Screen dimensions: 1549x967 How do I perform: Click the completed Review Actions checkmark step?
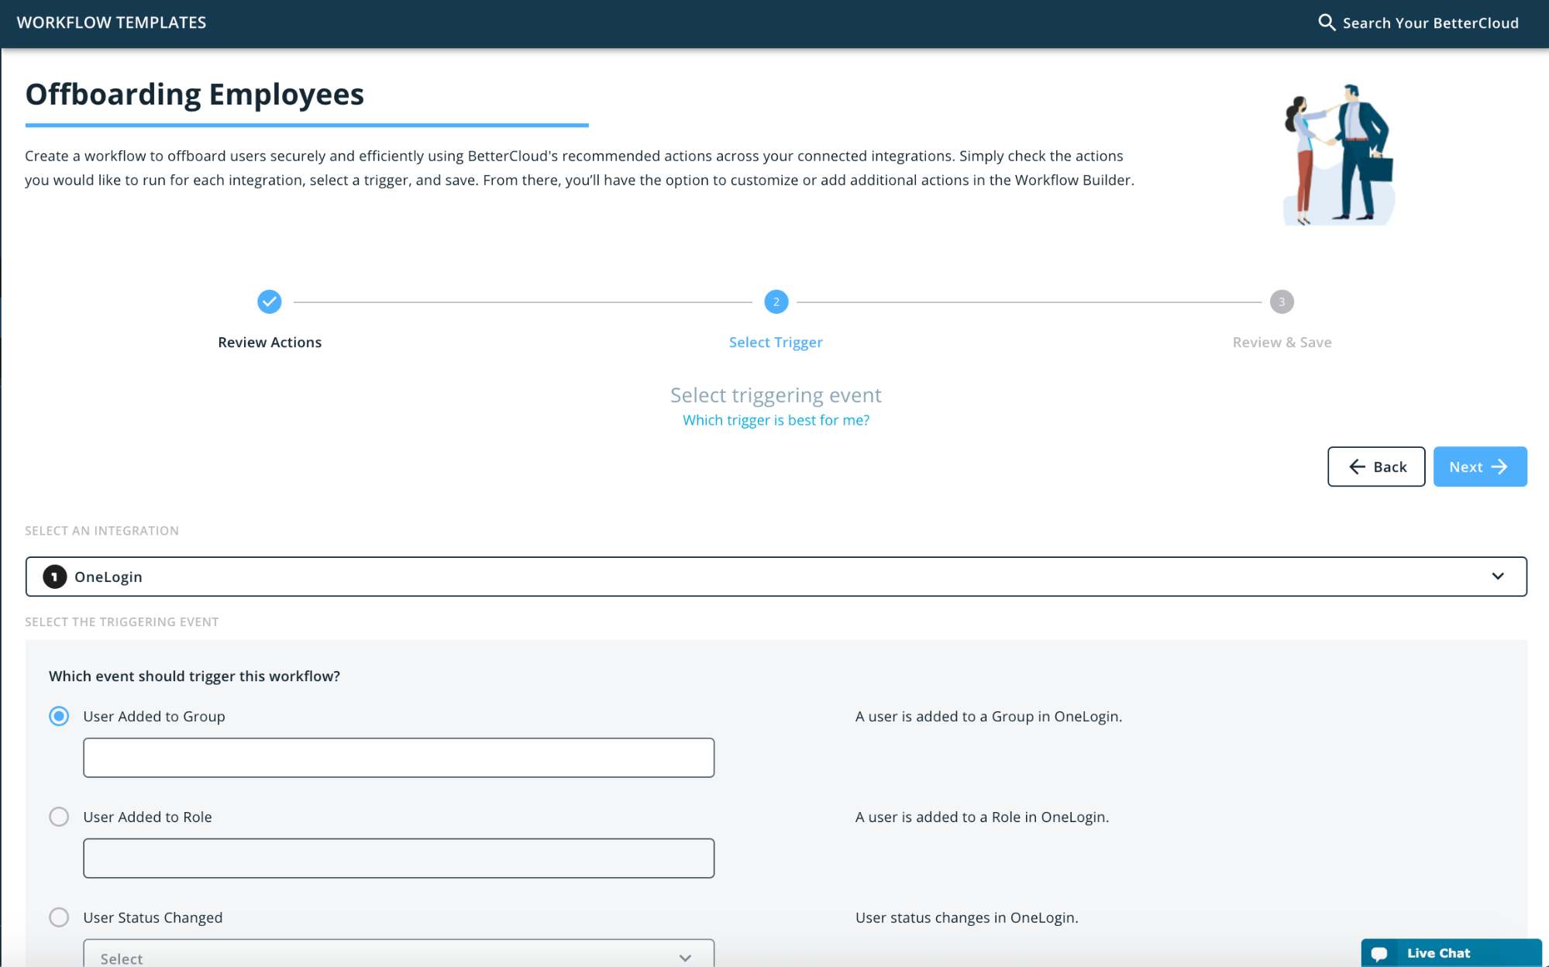point(269,301)
